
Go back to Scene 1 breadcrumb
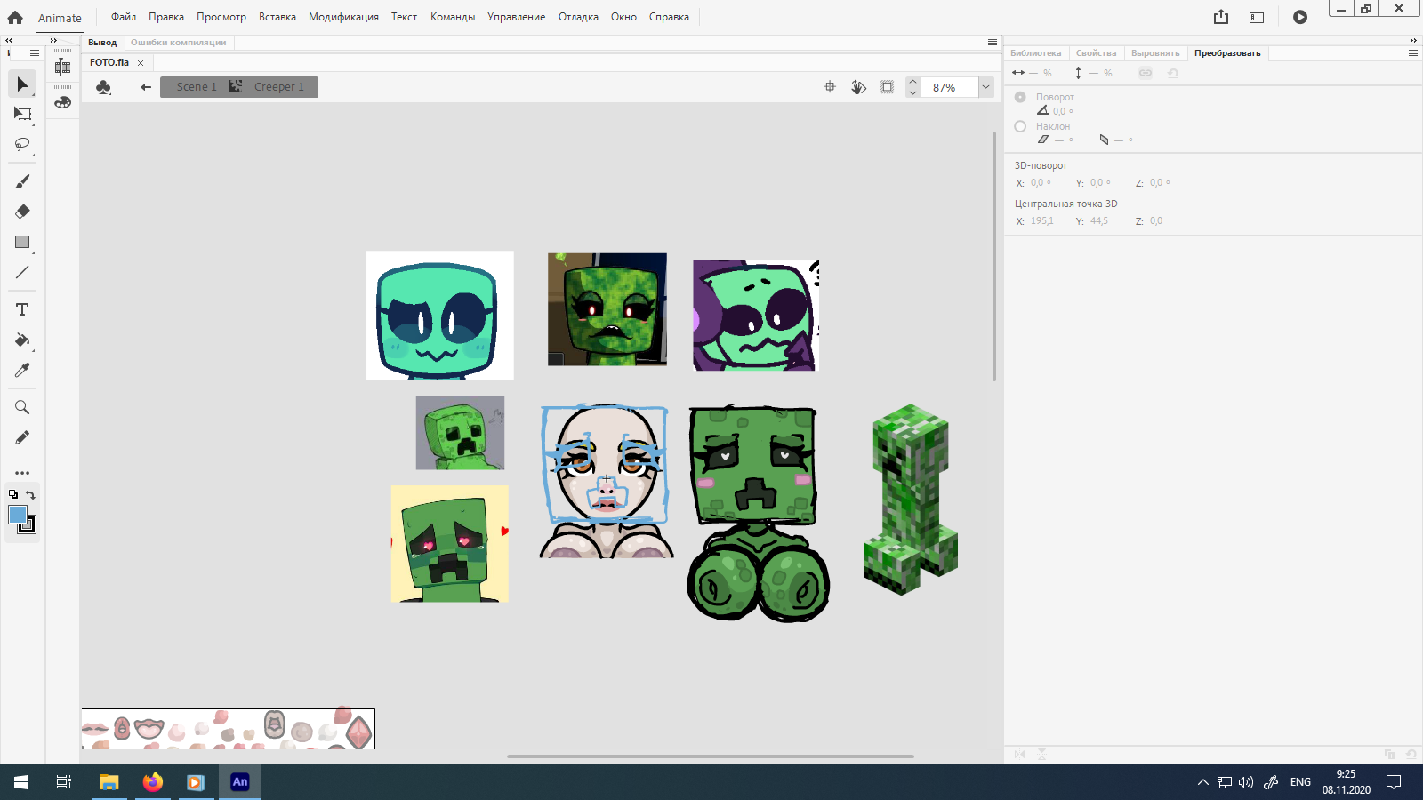pyautogui.click(x=196, y=87)
